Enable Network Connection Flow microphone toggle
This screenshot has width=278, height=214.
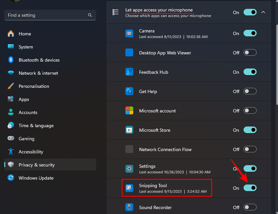250,149
